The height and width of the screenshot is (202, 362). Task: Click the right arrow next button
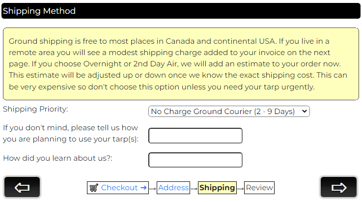(x=338, y=187)
